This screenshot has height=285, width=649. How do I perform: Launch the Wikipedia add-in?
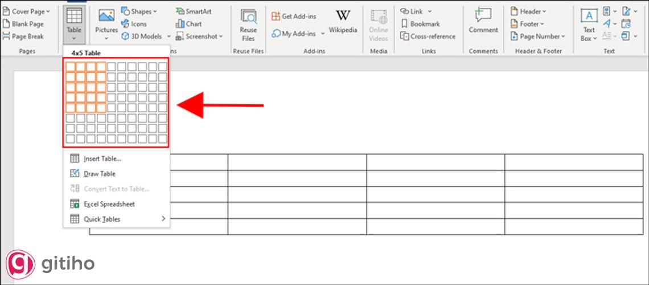343,22
